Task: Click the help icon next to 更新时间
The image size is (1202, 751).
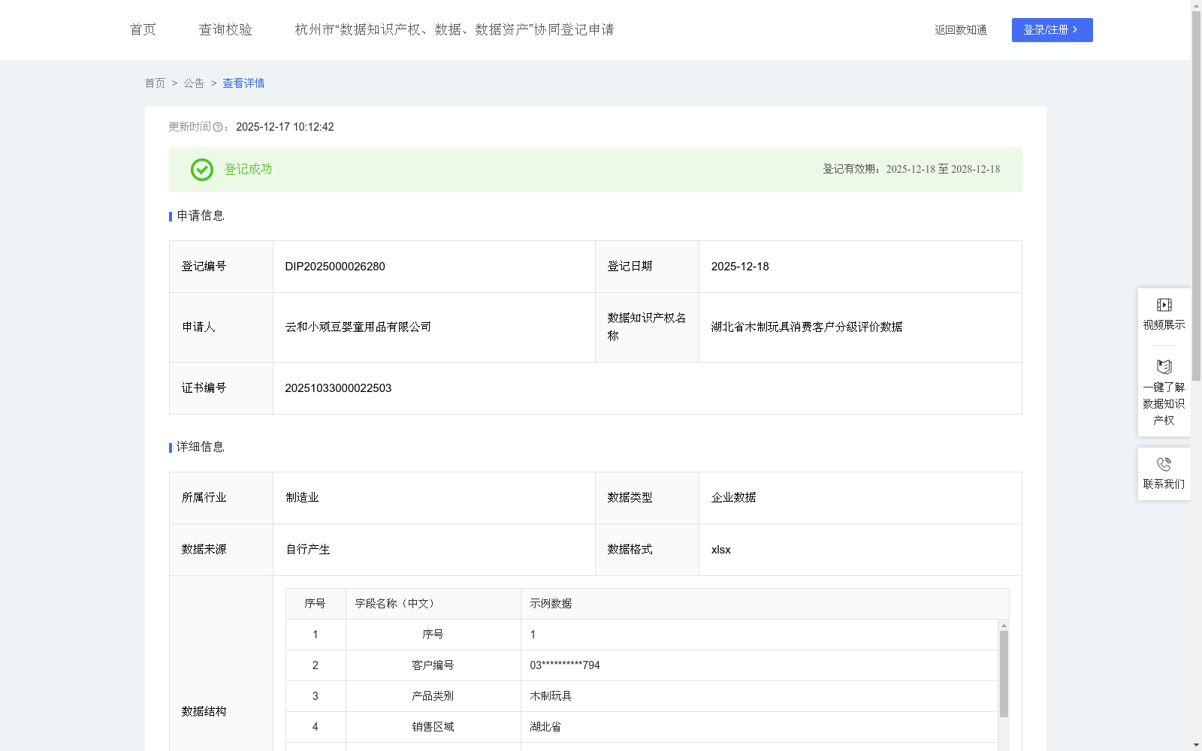Action: 218,128
